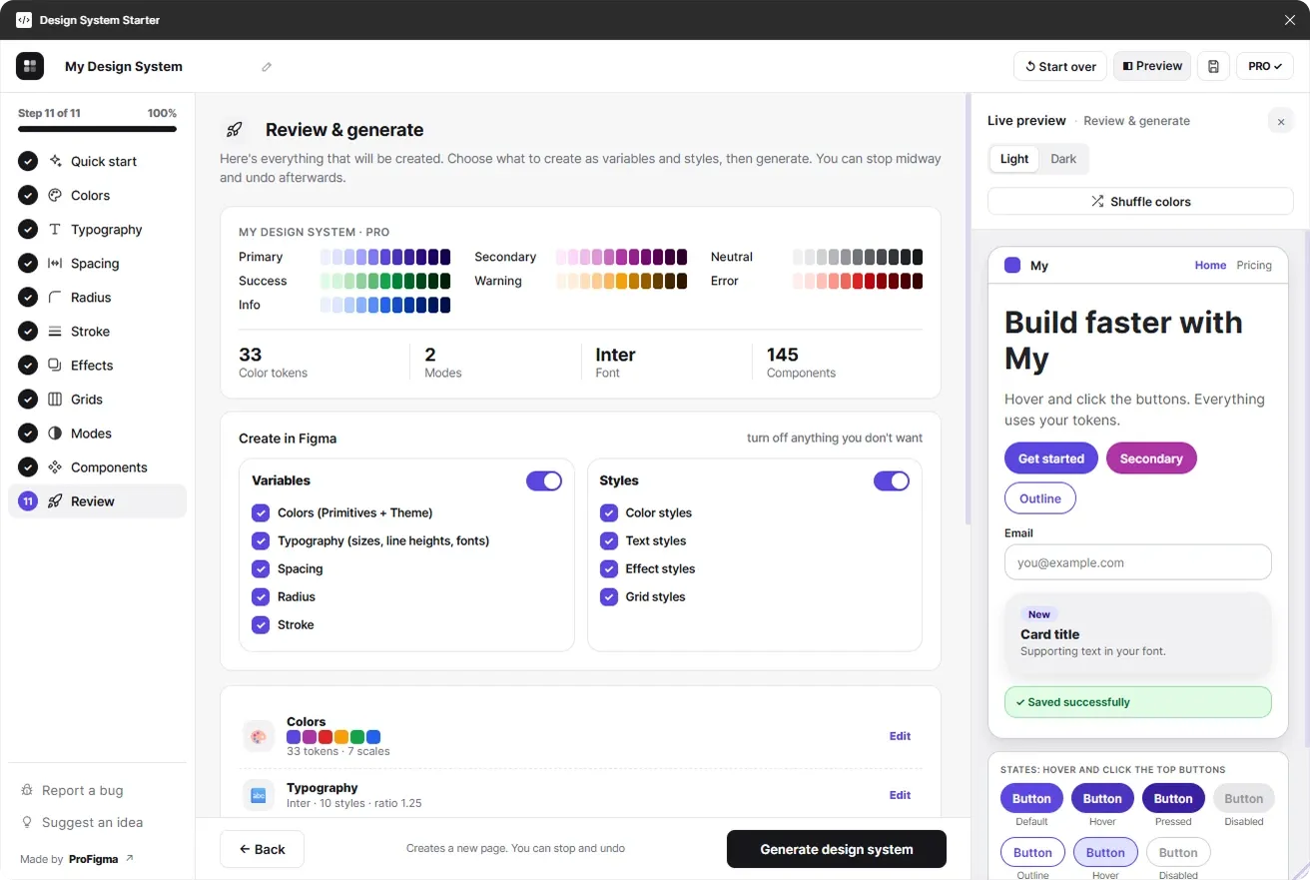Switch live preview to Dark tab

pyautogui.click(x=1063, y=159)
